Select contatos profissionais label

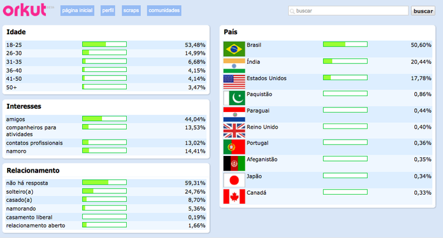pyautogui.click(x=34, y=143)
